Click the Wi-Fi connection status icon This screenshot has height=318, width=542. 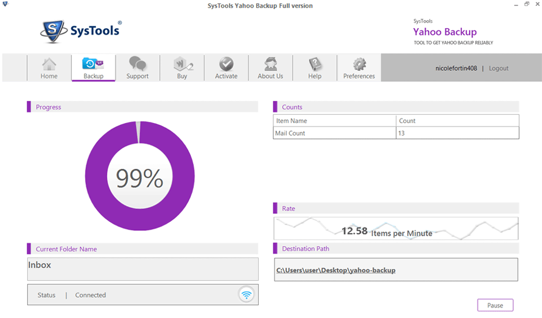pyautogui.click(x=246, y=295)
